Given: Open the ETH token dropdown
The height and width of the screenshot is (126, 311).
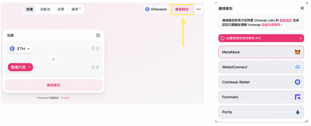Looking at the screenshot, I should pyautogui.click(x=20, y=49).
